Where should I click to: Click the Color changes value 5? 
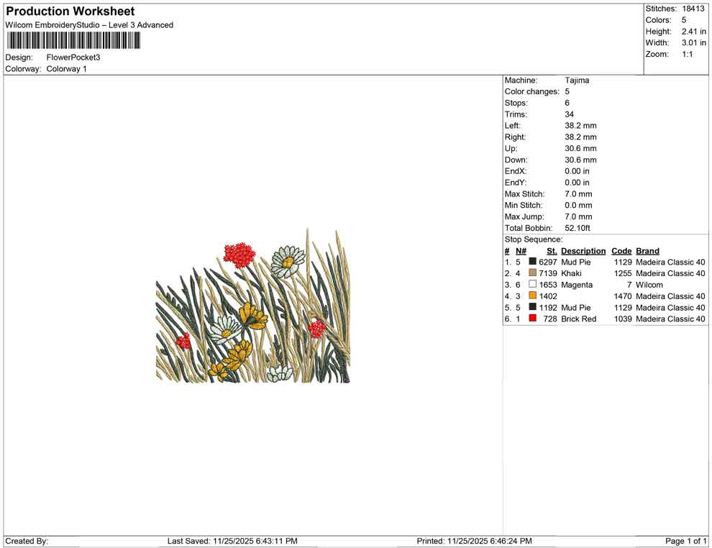pyautogui.click(x=567, y=92)
